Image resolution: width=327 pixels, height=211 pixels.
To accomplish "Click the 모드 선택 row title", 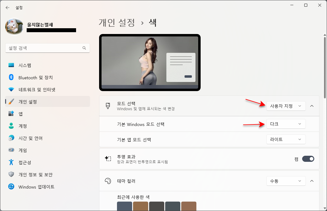I will click(x=126, y=104).
